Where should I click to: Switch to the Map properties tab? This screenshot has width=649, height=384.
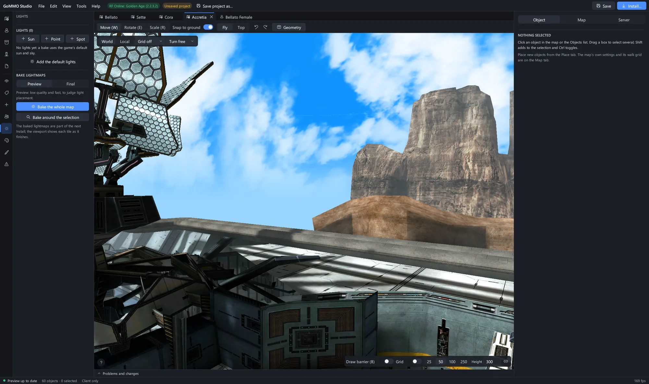pos(582,20)
